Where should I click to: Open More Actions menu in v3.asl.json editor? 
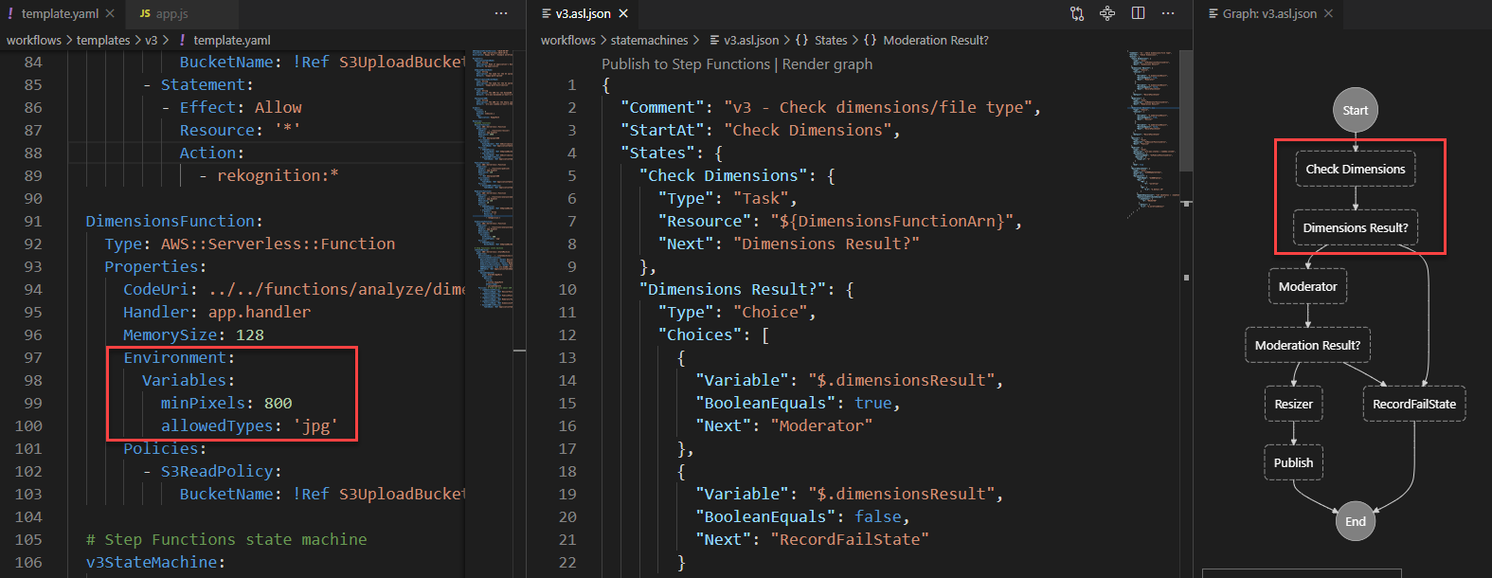[1168, 13]
